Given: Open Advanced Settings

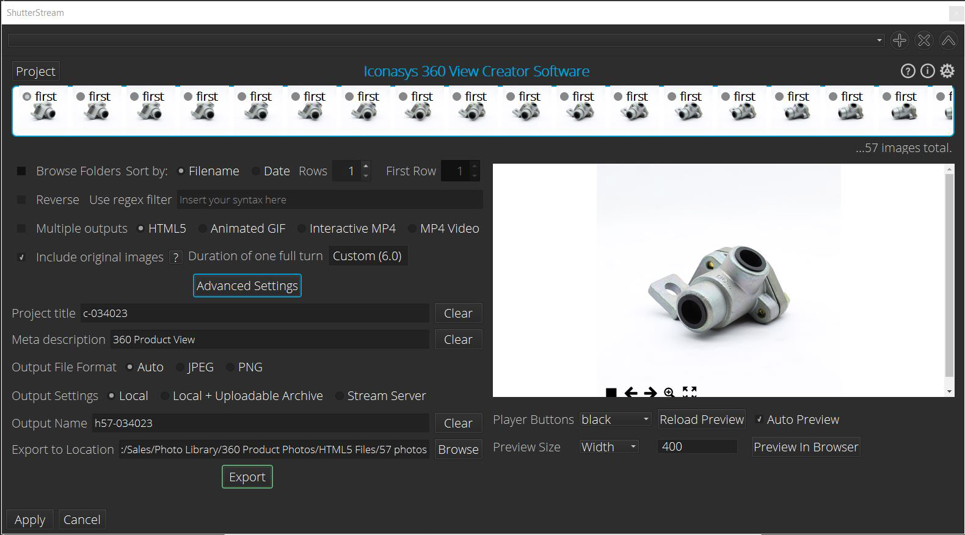Looking at the screenshot, I should tap(247, 286).
